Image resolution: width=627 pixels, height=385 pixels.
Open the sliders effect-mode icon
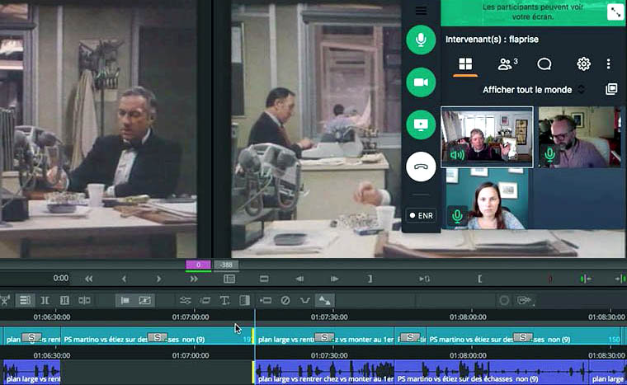click(x=185, y=300)
